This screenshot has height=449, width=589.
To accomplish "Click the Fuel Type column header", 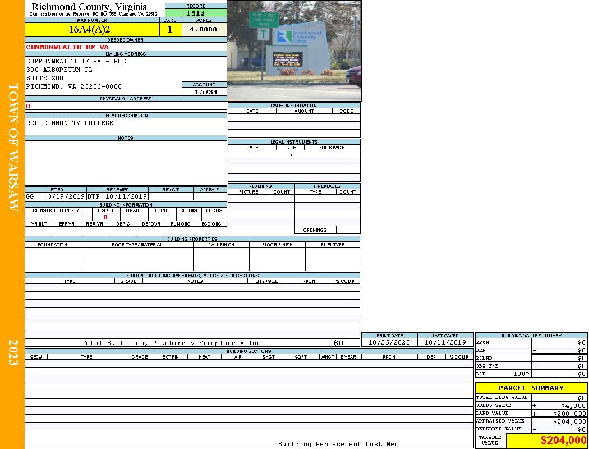I will 333,245.
